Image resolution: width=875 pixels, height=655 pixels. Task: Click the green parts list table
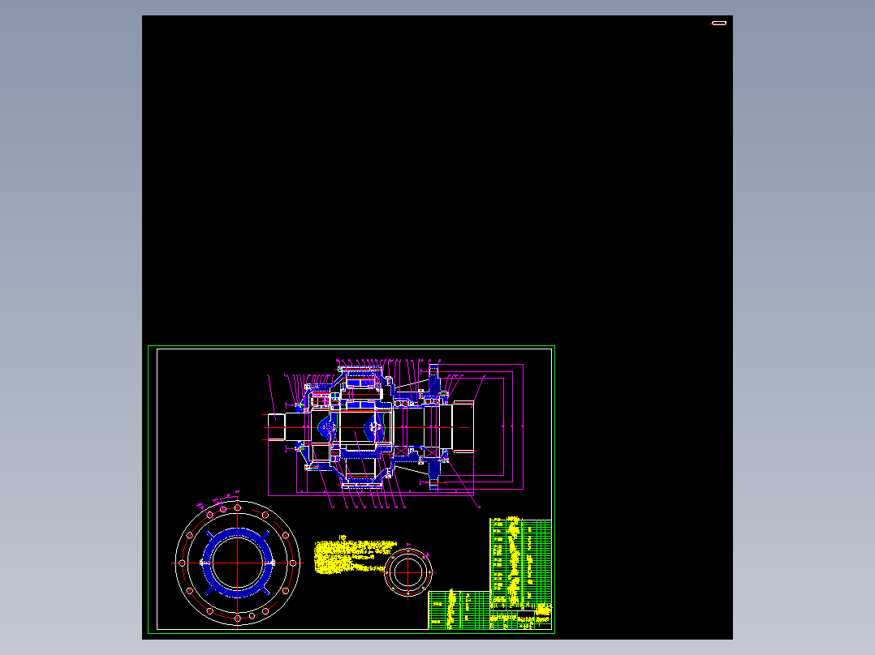tap(520, 564)
